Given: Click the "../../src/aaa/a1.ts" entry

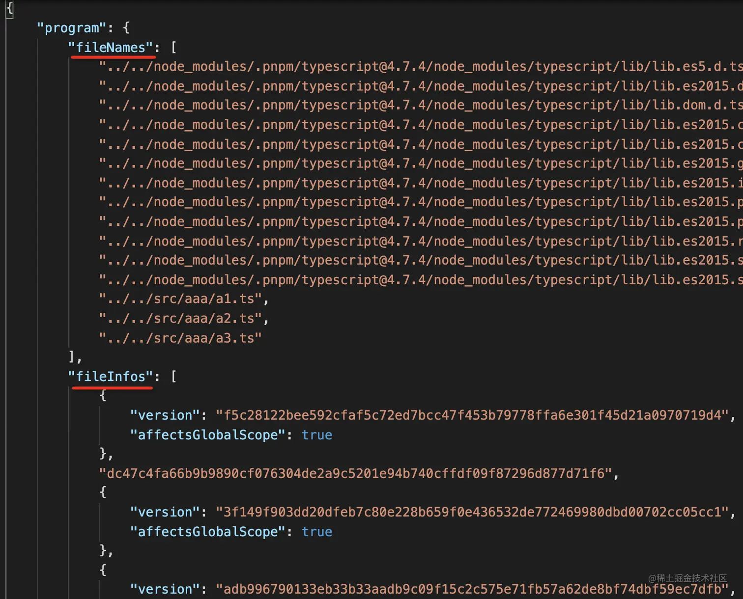Looking at the screenshot, I should coord(180,299).
